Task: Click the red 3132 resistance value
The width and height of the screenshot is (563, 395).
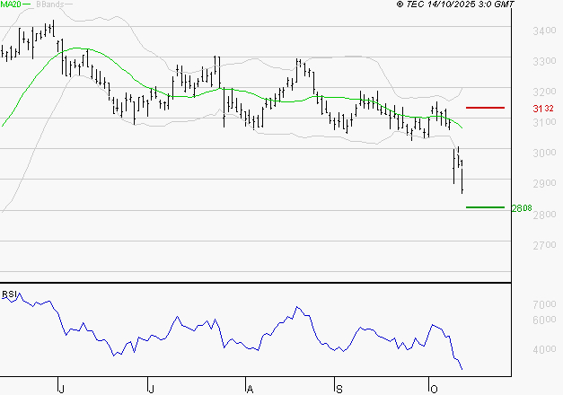Action: click(x=543, y=109)
